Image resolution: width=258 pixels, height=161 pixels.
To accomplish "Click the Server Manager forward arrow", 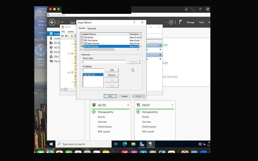I will coord(58,22).
